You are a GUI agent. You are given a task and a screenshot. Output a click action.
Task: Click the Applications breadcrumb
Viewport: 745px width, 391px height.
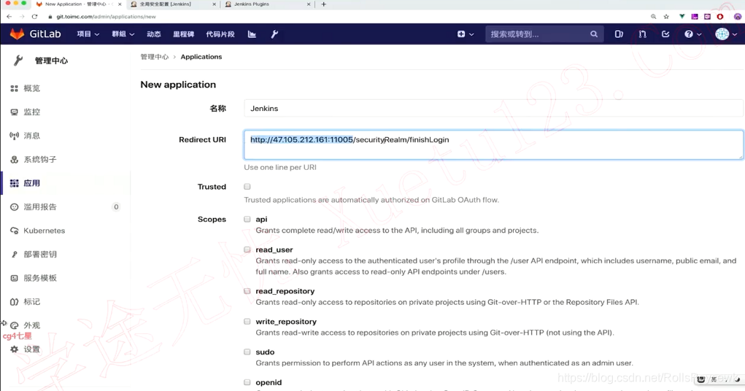[x=201, y=57]
